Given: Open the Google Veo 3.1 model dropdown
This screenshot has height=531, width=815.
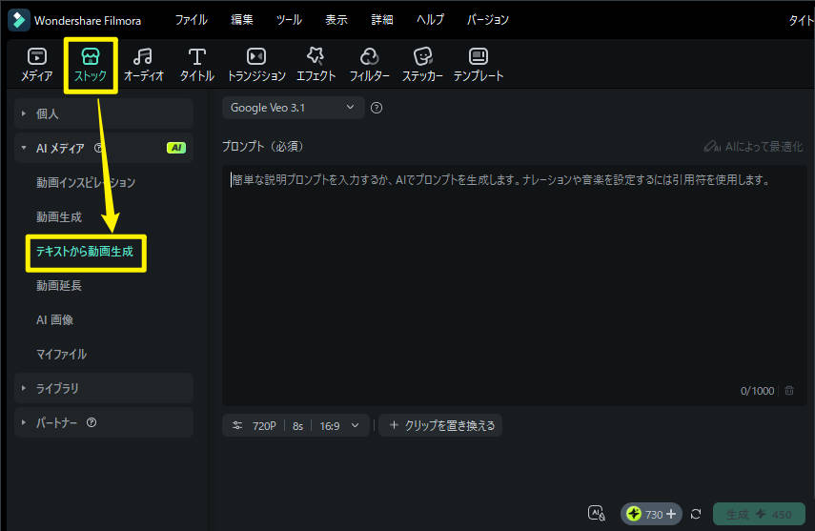Looking at the screenshot, I should tap(293, 108).
